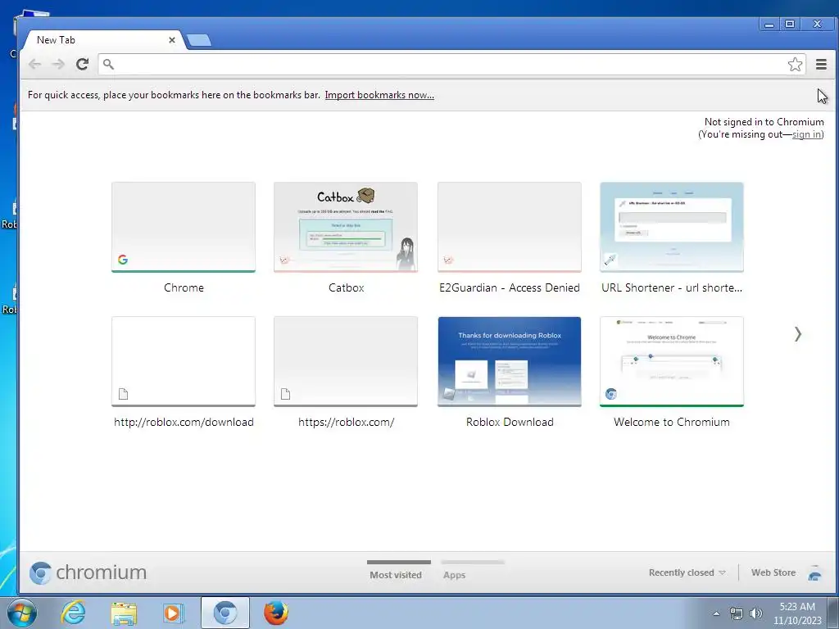839x629 pixels.
Task: Maximize the Chromium window
Action: [790, 24]
